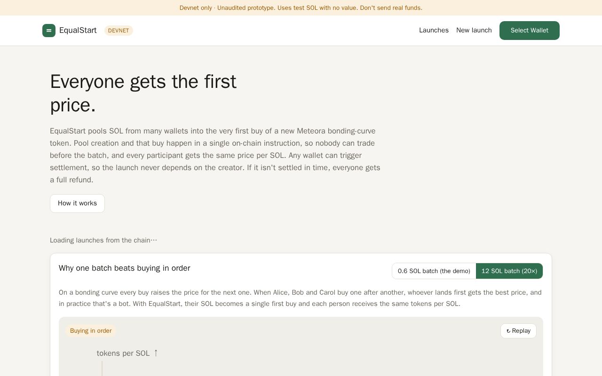Viewport: 602px width, 376px height.
Task: Click the EqualStart logo icon
Action: 49,31
